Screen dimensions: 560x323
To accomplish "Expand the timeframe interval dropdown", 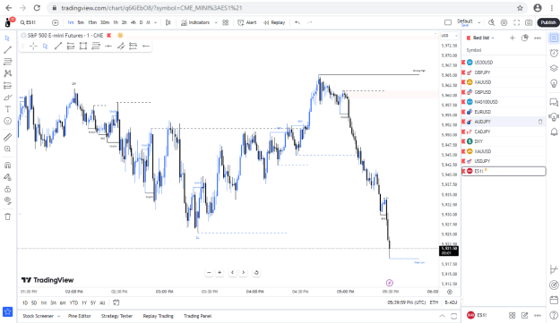I will click(155, 22).
